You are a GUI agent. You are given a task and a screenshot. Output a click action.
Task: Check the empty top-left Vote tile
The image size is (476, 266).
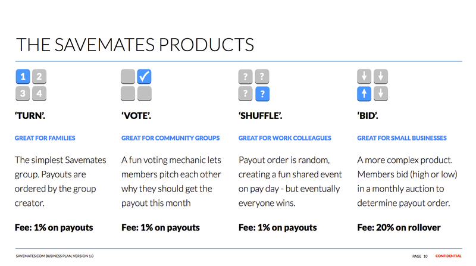click(x=128, y=77)
